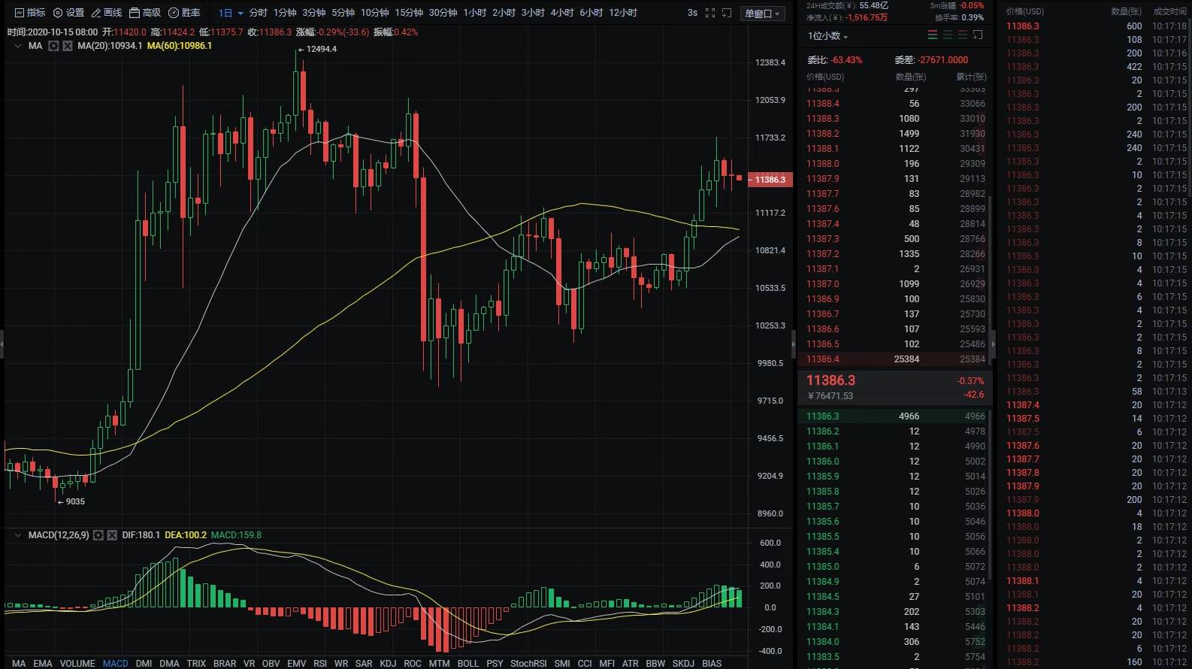Close the MACD indicator with X icon
This screenshot has height=669, width=1192.
click(112, 535)
